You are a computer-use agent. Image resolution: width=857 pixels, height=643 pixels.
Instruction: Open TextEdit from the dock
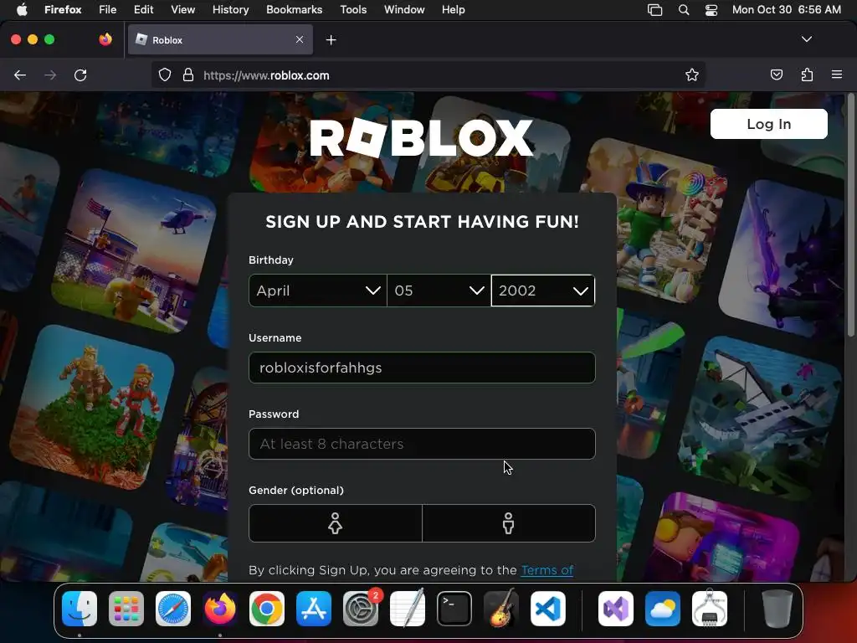point(408,609)
